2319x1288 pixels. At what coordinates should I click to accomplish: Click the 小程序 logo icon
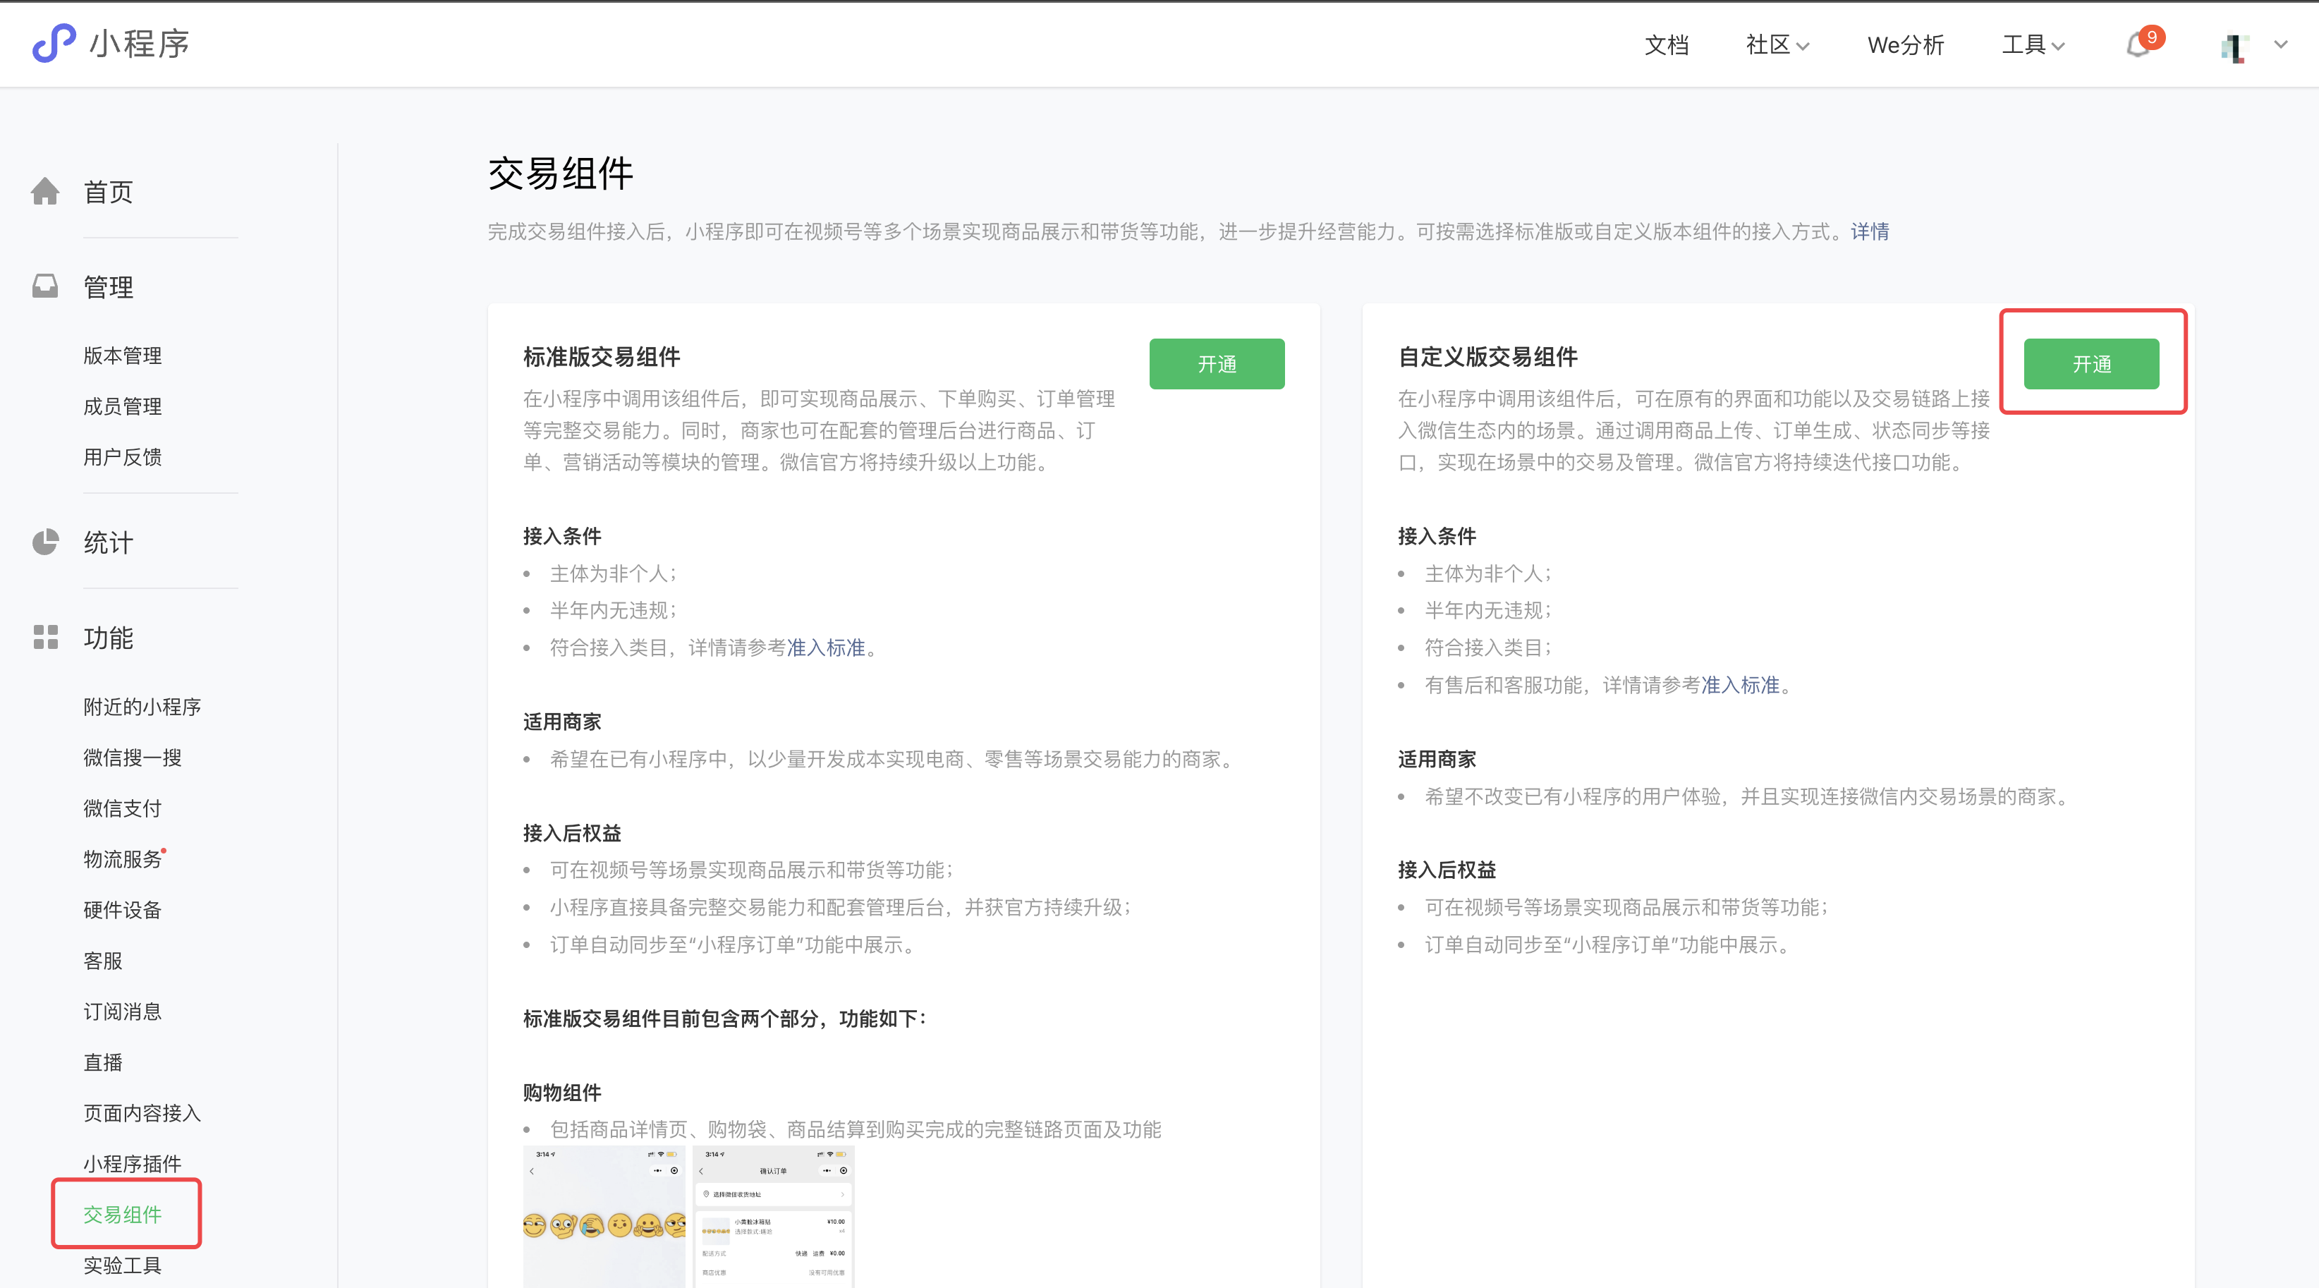tap(53, 43)
